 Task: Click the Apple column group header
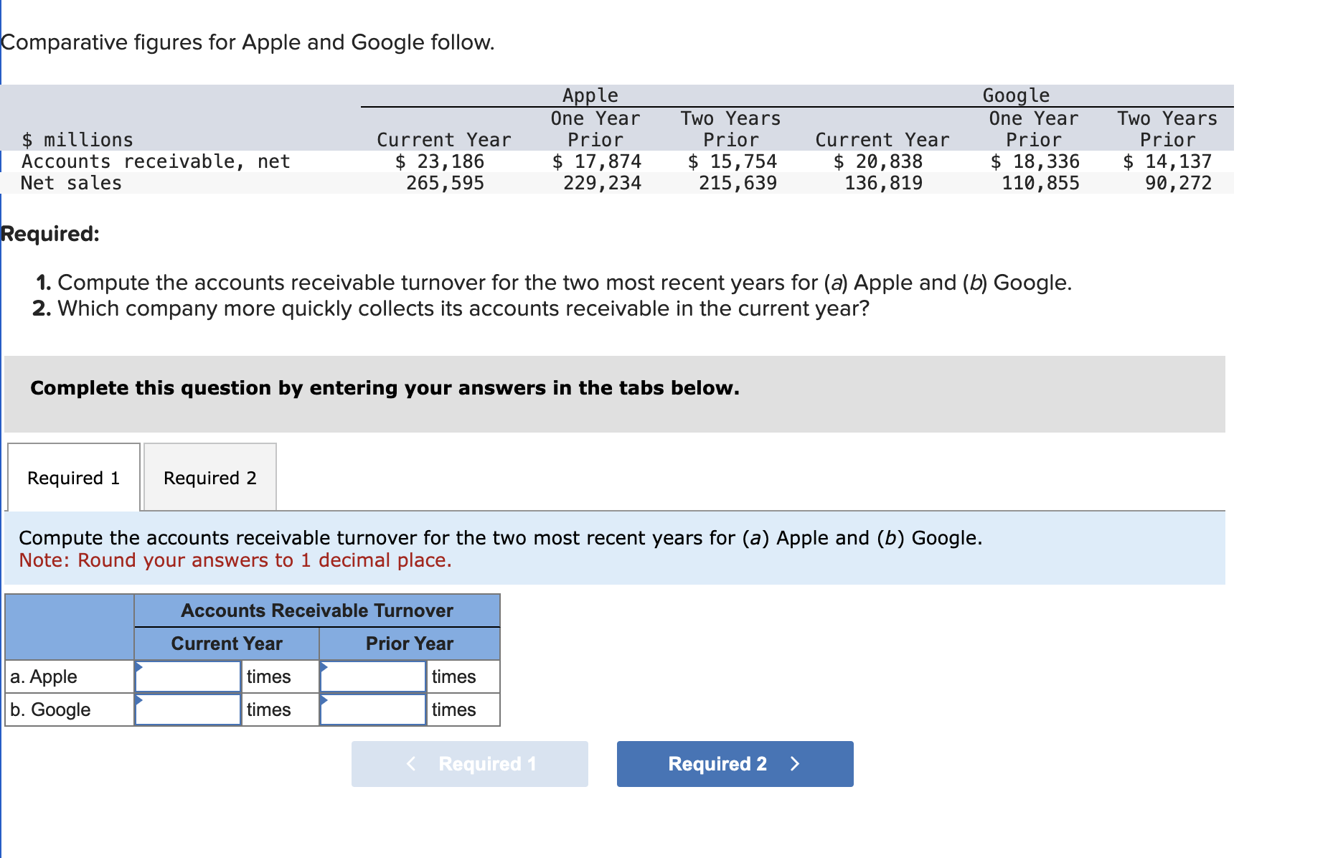590,95
